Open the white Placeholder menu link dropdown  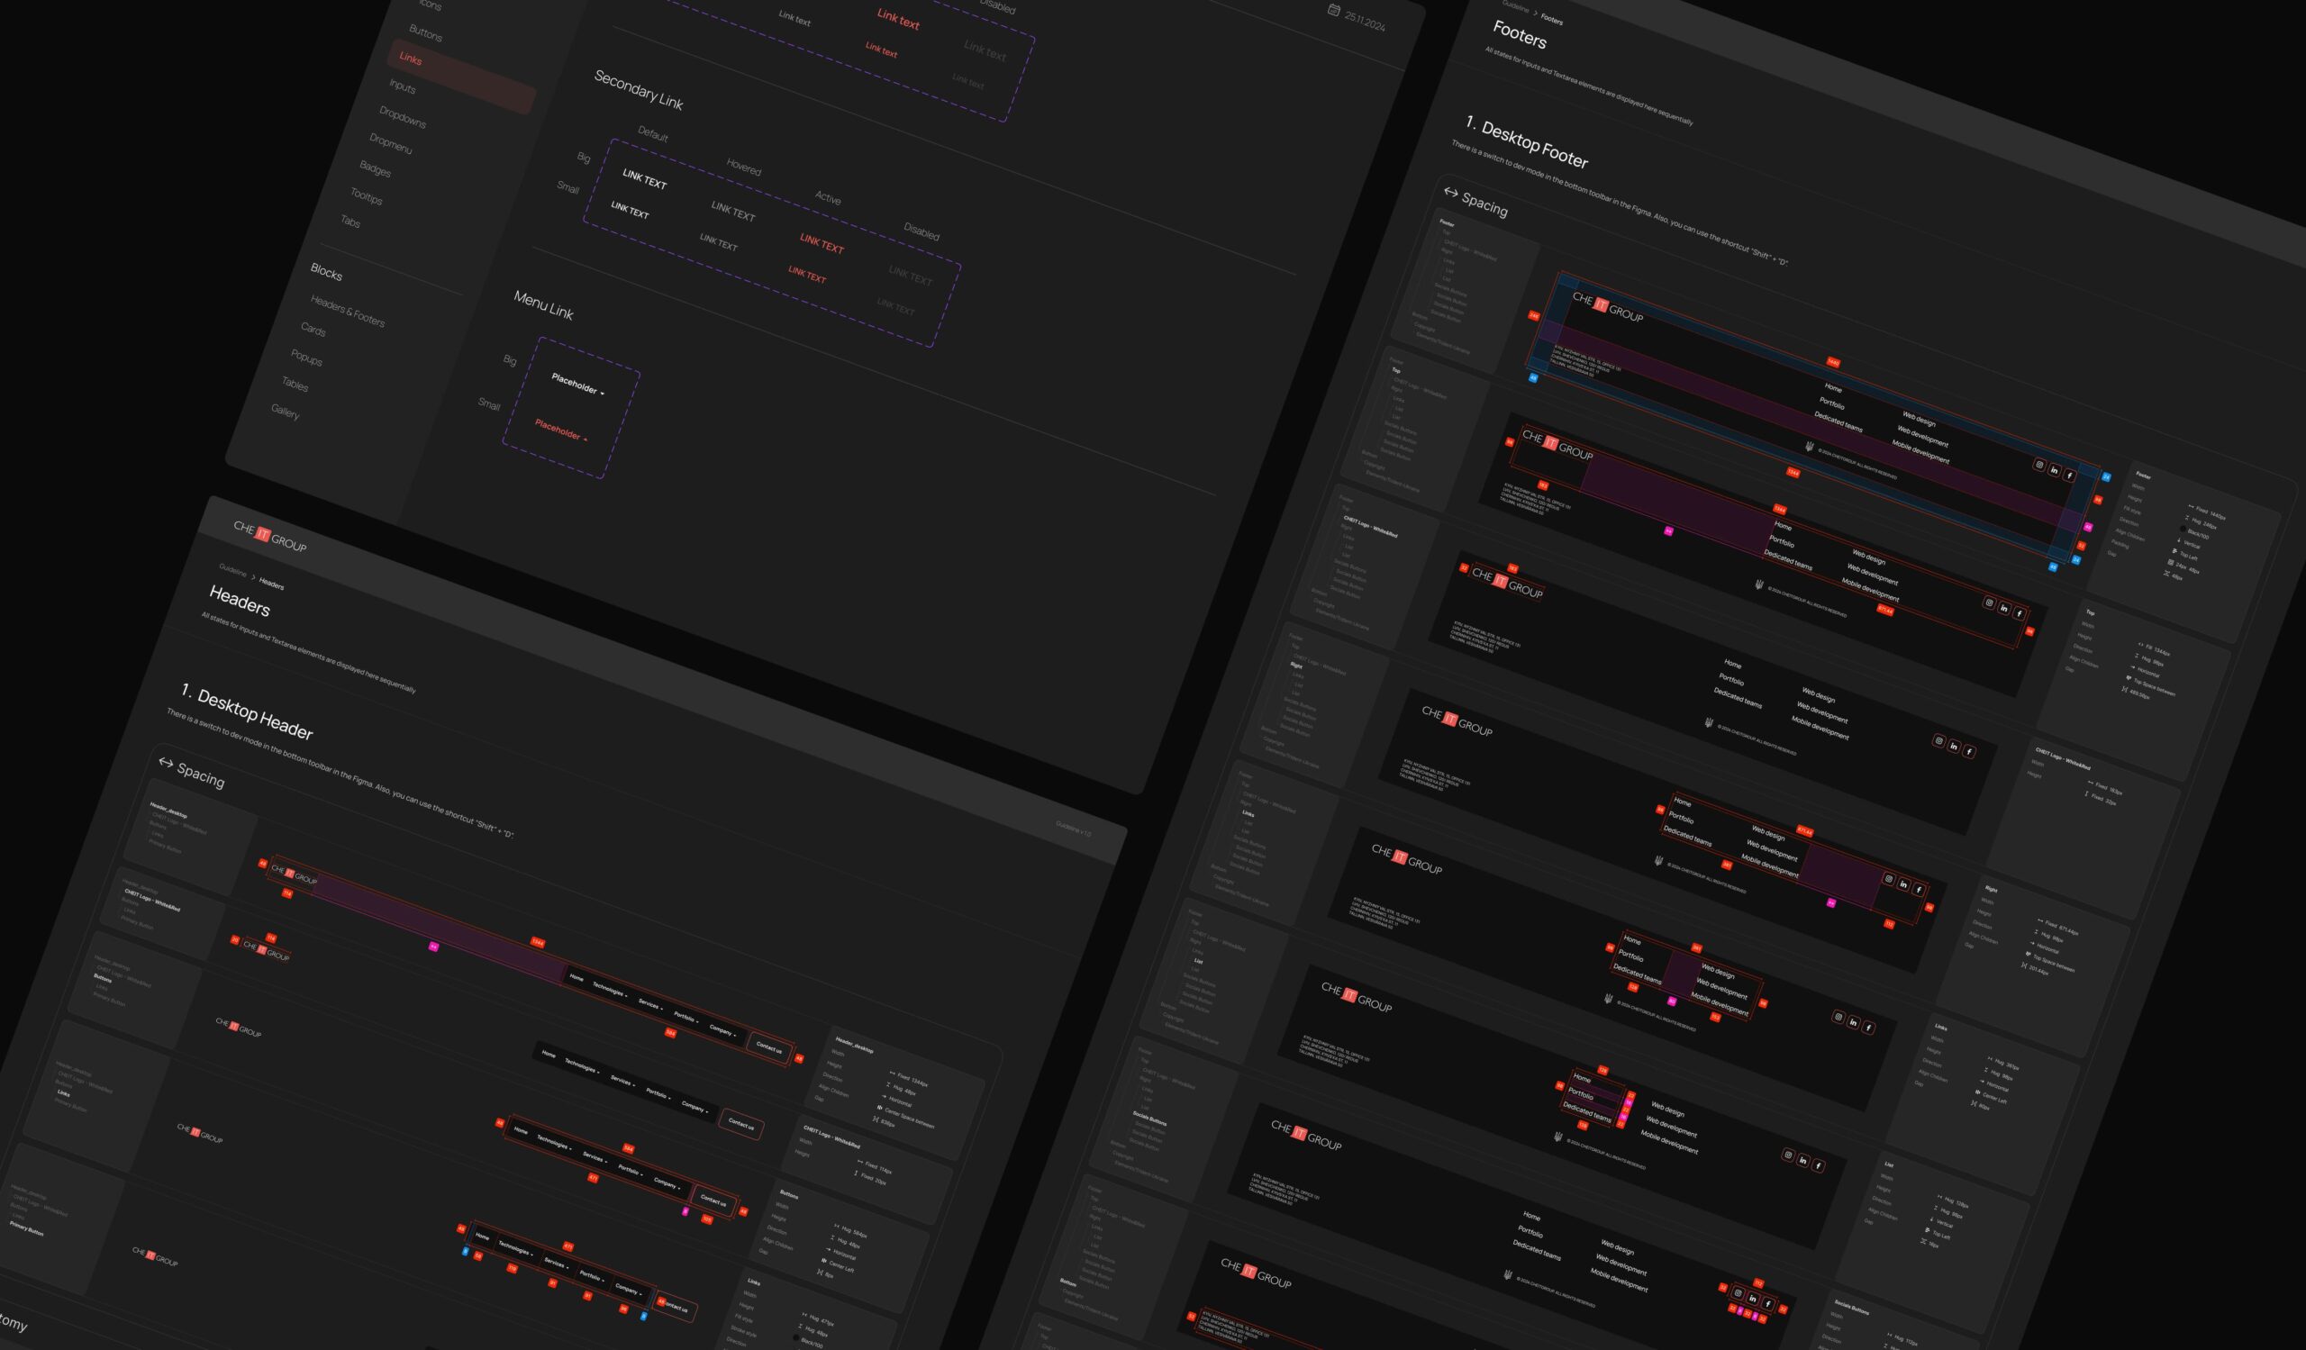pos(578,385)
